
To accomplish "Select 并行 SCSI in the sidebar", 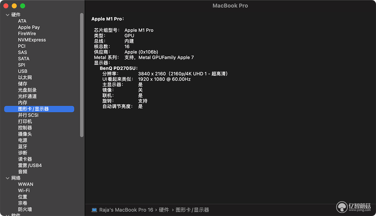I will coord(28,115).
